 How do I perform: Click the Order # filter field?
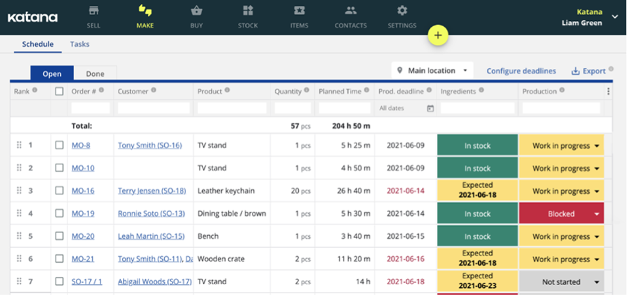click(x=90, y=108)
